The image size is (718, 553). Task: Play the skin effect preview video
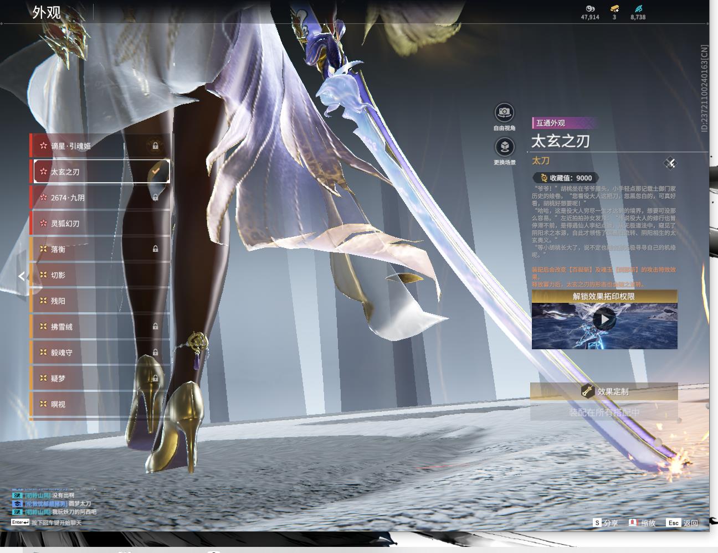click(604, 319)
